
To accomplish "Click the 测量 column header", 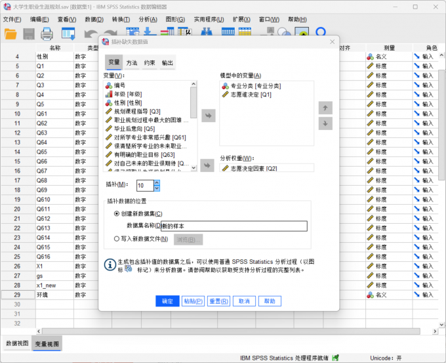I will pos(389,48).
